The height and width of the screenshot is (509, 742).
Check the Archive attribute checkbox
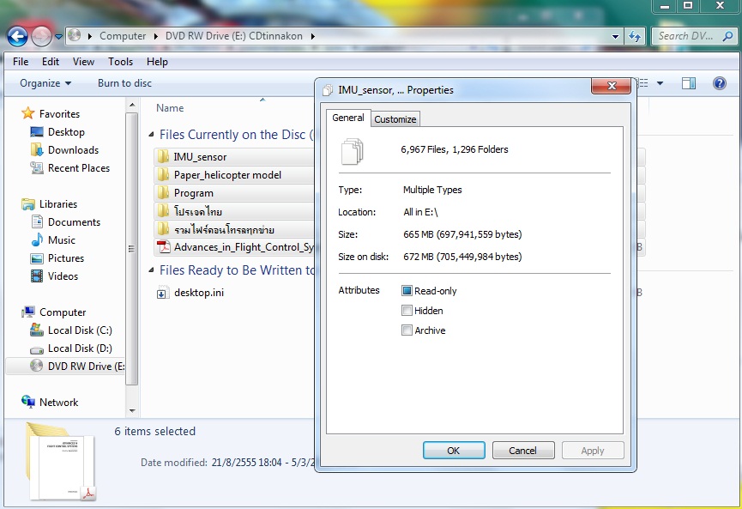click(407, 330)
